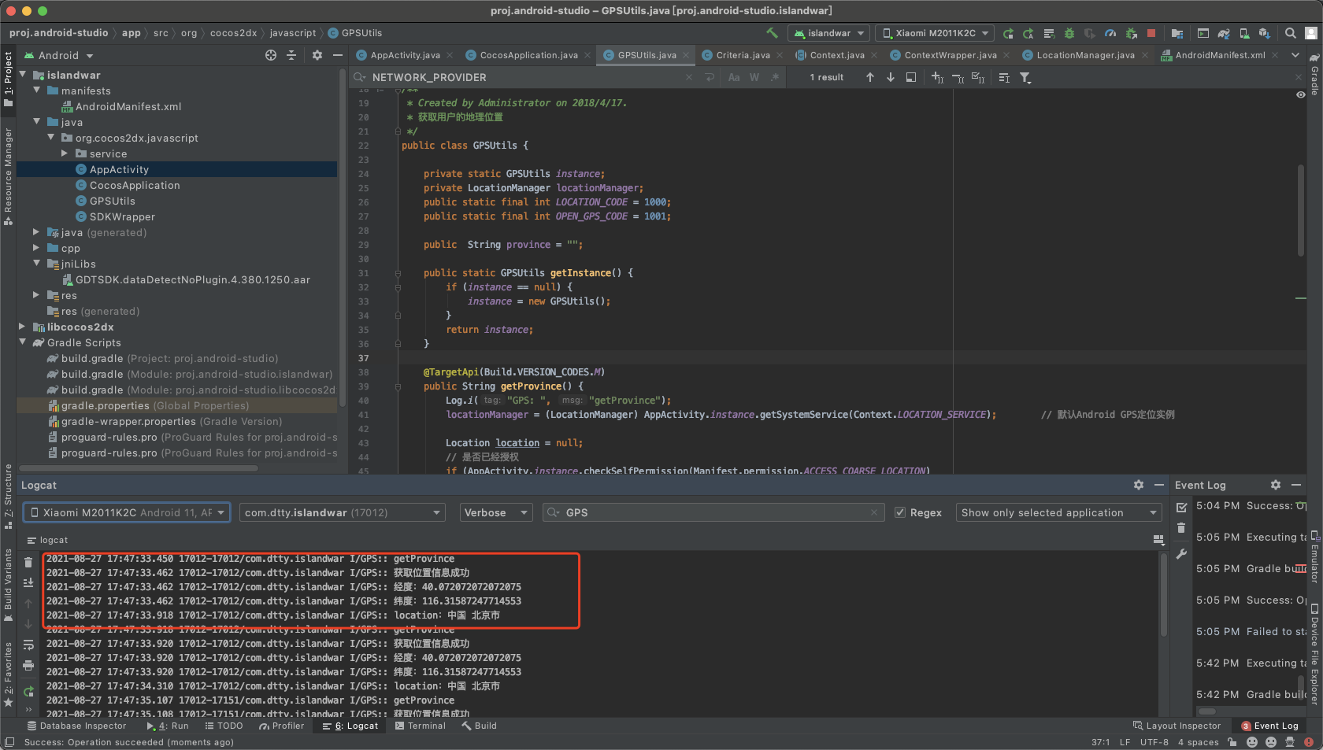
Task: Expand the service package folder
Action: click(x=65, y=153)
